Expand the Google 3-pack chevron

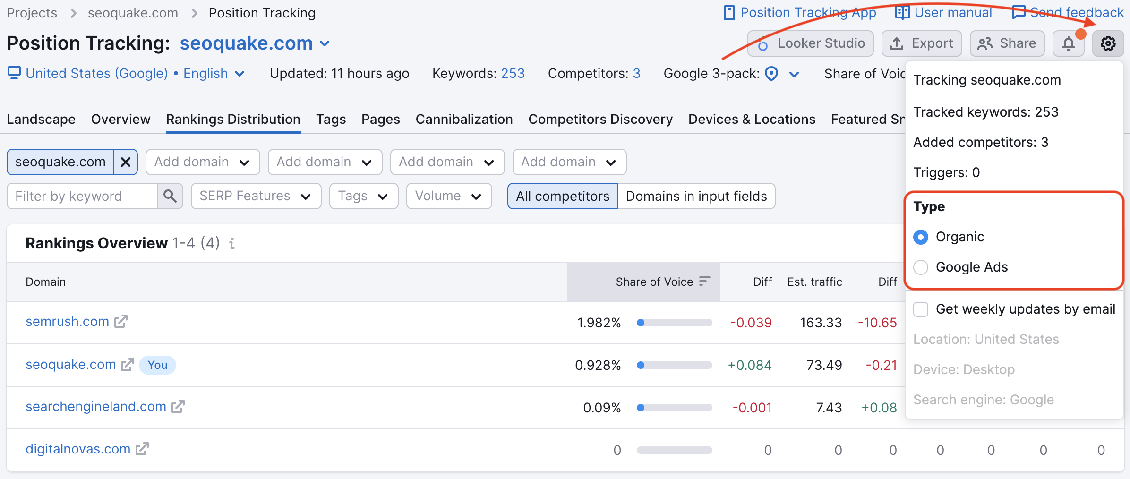point(794,74)
